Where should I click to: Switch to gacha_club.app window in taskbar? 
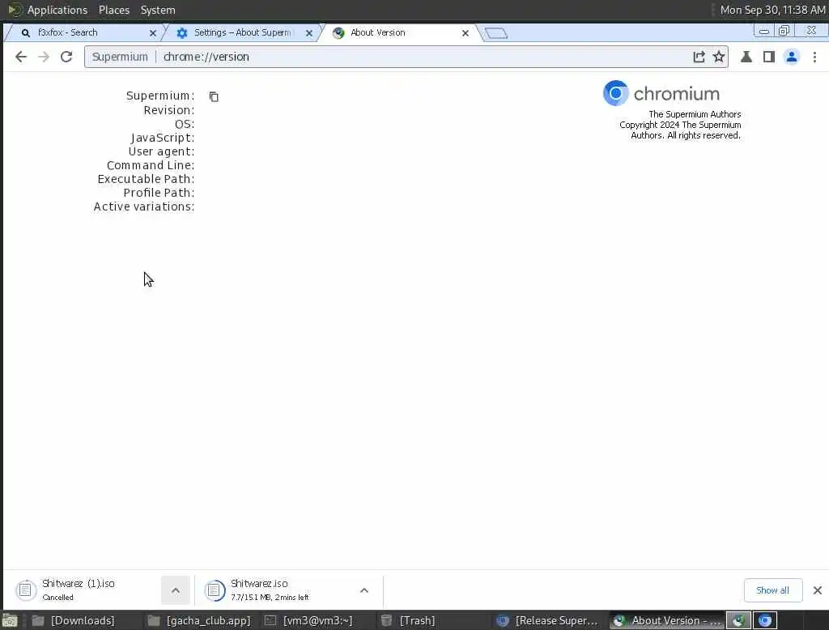pyautogui.click(x=199, y=620)
